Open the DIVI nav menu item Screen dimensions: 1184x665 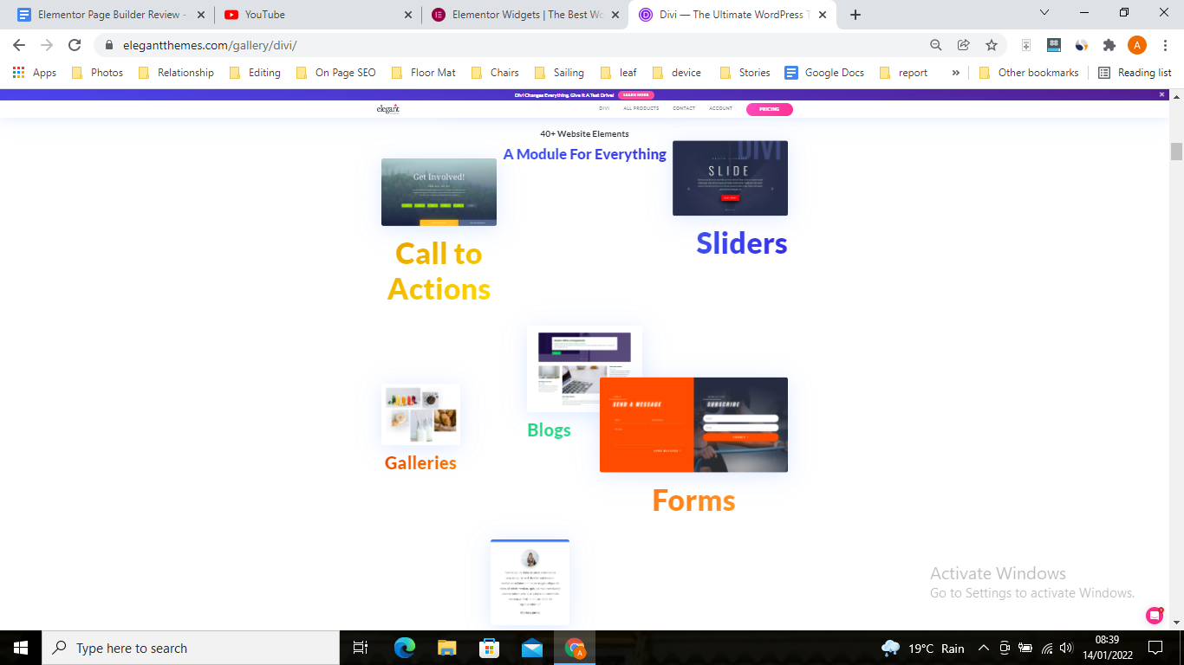point(604,109)
